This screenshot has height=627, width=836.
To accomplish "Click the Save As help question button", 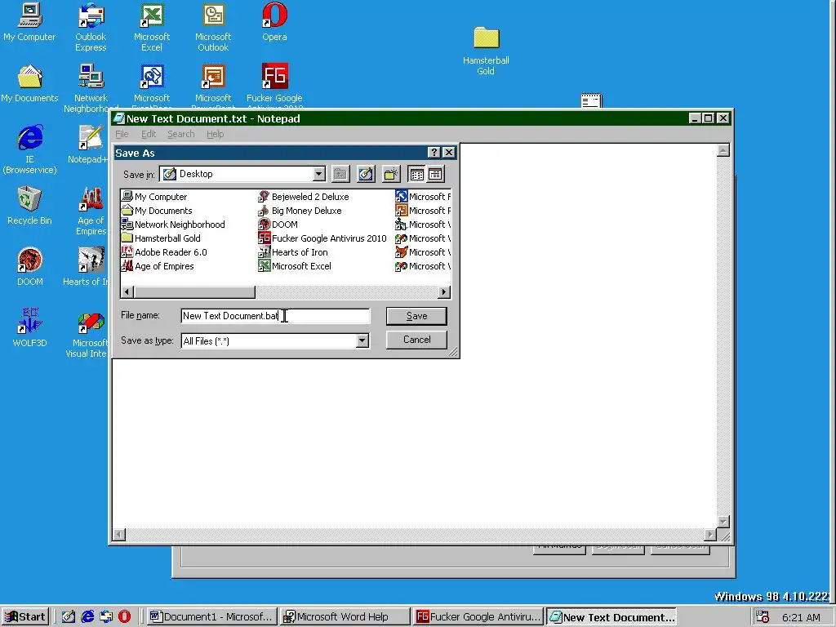I will click(x=434, y=153).
